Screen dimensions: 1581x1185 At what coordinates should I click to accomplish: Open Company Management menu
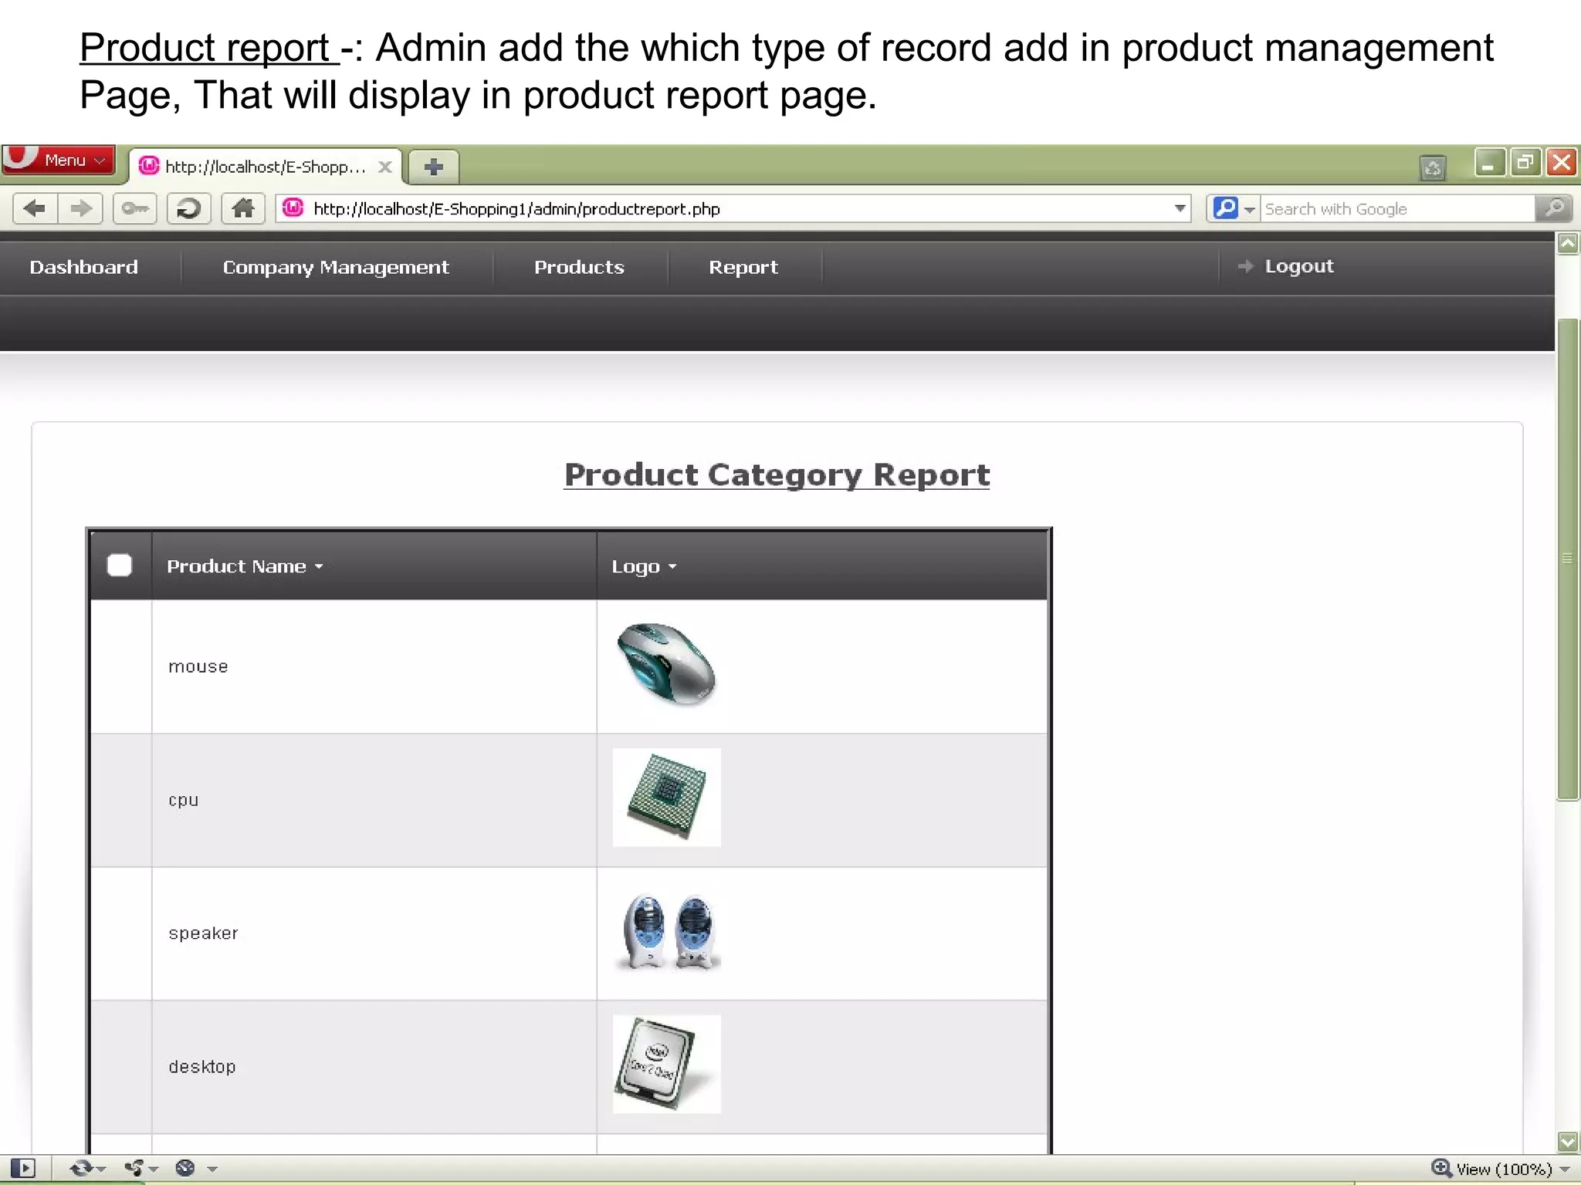(336, 267)
